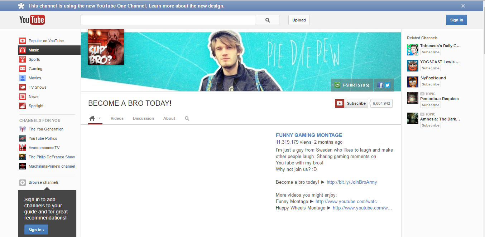Click the channel home icon tab

pyautogui.click(x=92, y=118)
